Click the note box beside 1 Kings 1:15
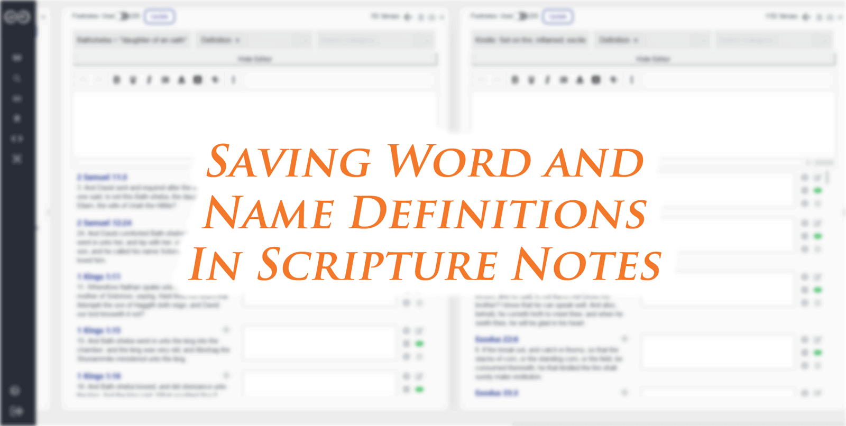The width and height of the screenshot is (846, 426). point(319,344)
